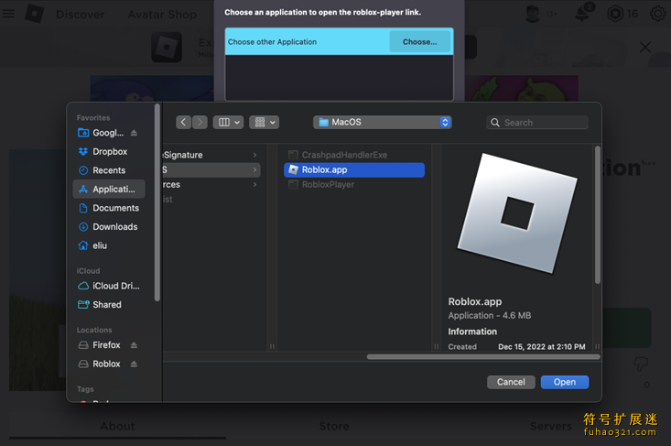The height and width of the screenshot is (446, 671).
Task: Select the Roblox volume in Locations
Action: coord(105,364)
